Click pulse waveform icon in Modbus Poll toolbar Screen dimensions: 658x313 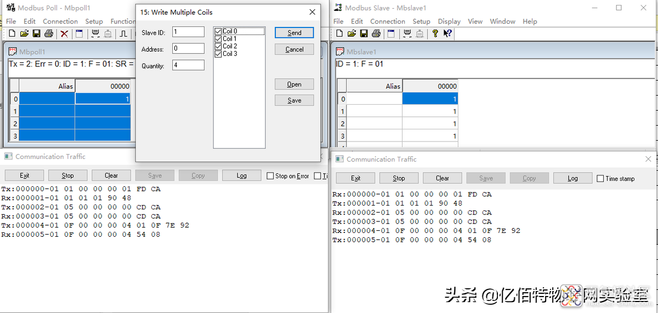pos(123,34)
